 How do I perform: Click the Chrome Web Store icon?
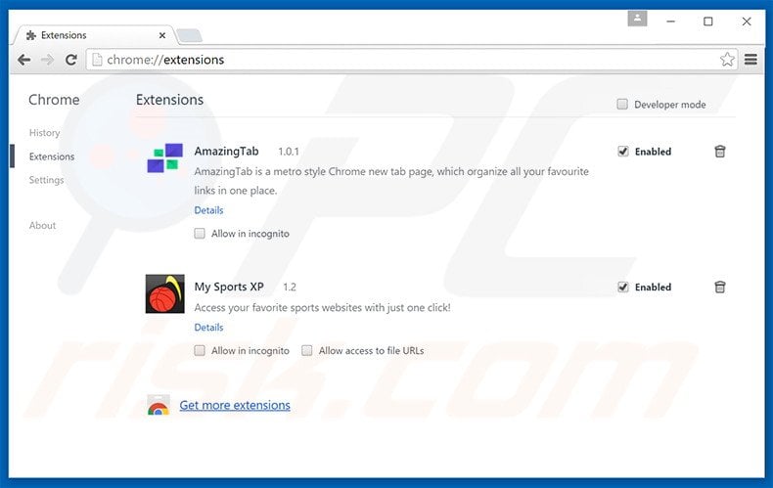click(159, 405)
